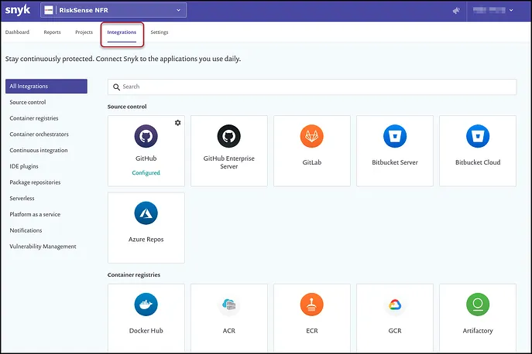Click the Artifactory icon

point(478,305)
